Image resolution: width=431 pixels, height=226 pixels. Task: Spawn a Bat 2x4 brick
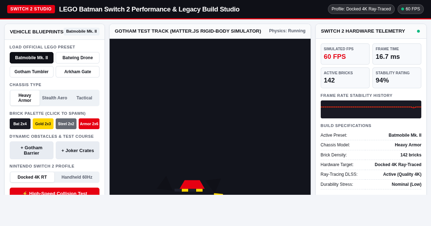[20, 124]
